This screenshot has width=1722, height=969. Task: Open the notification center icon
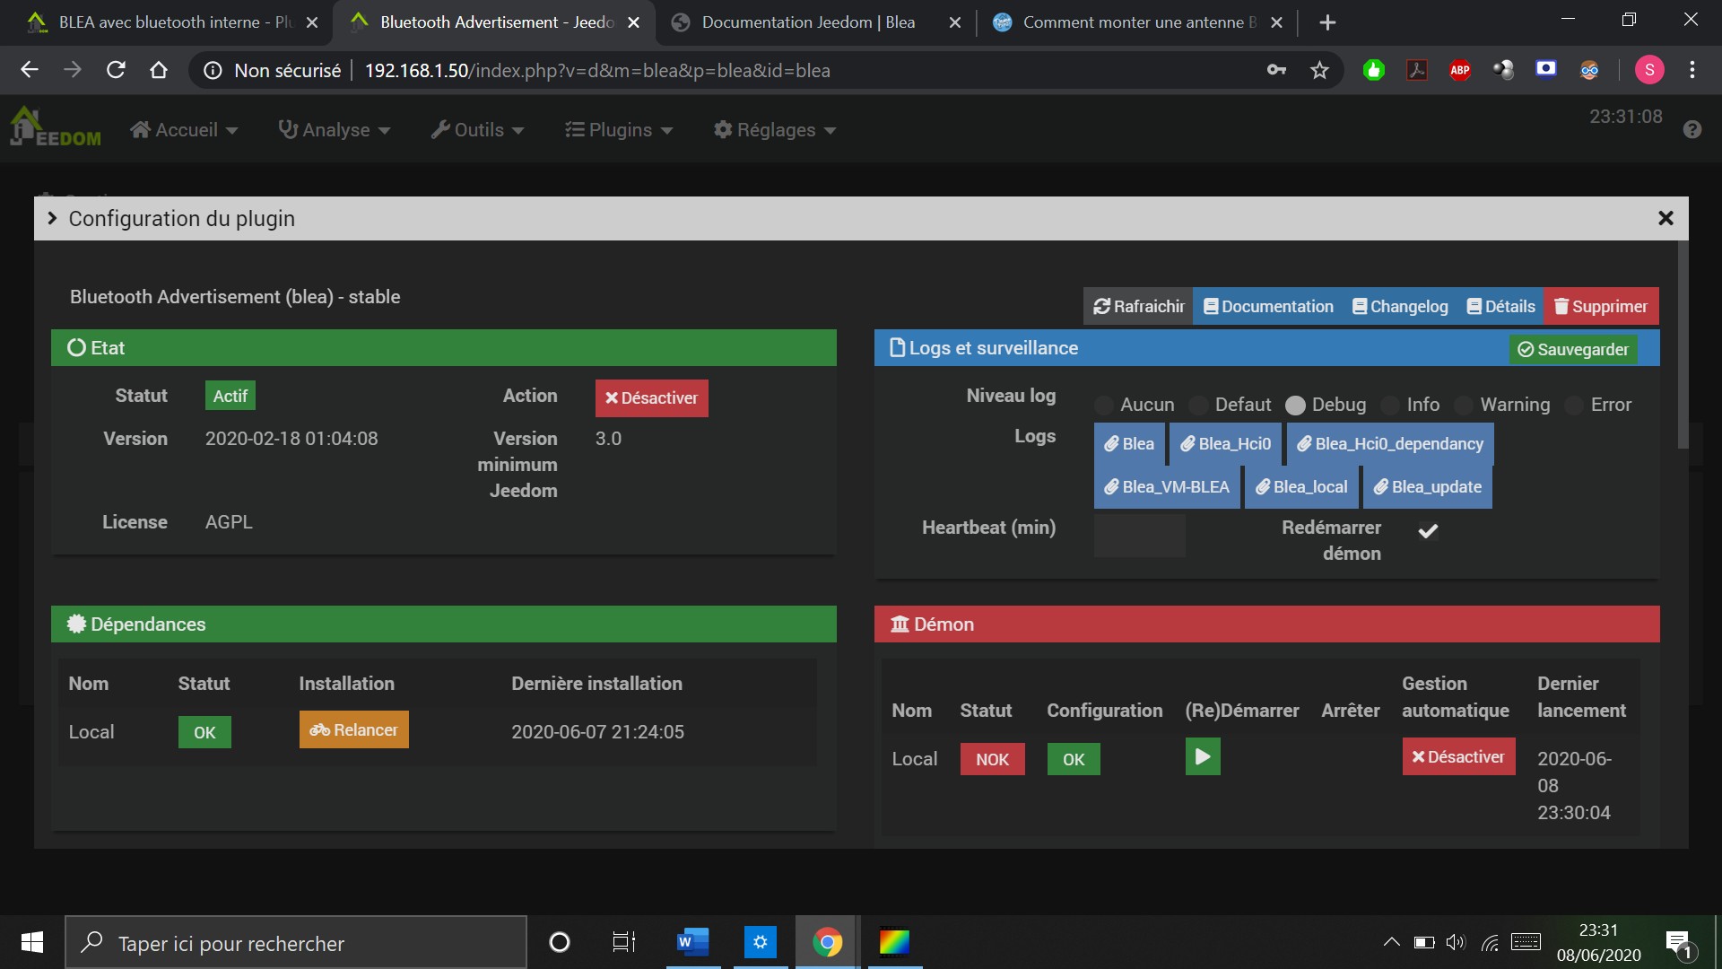click(1679, 943)
